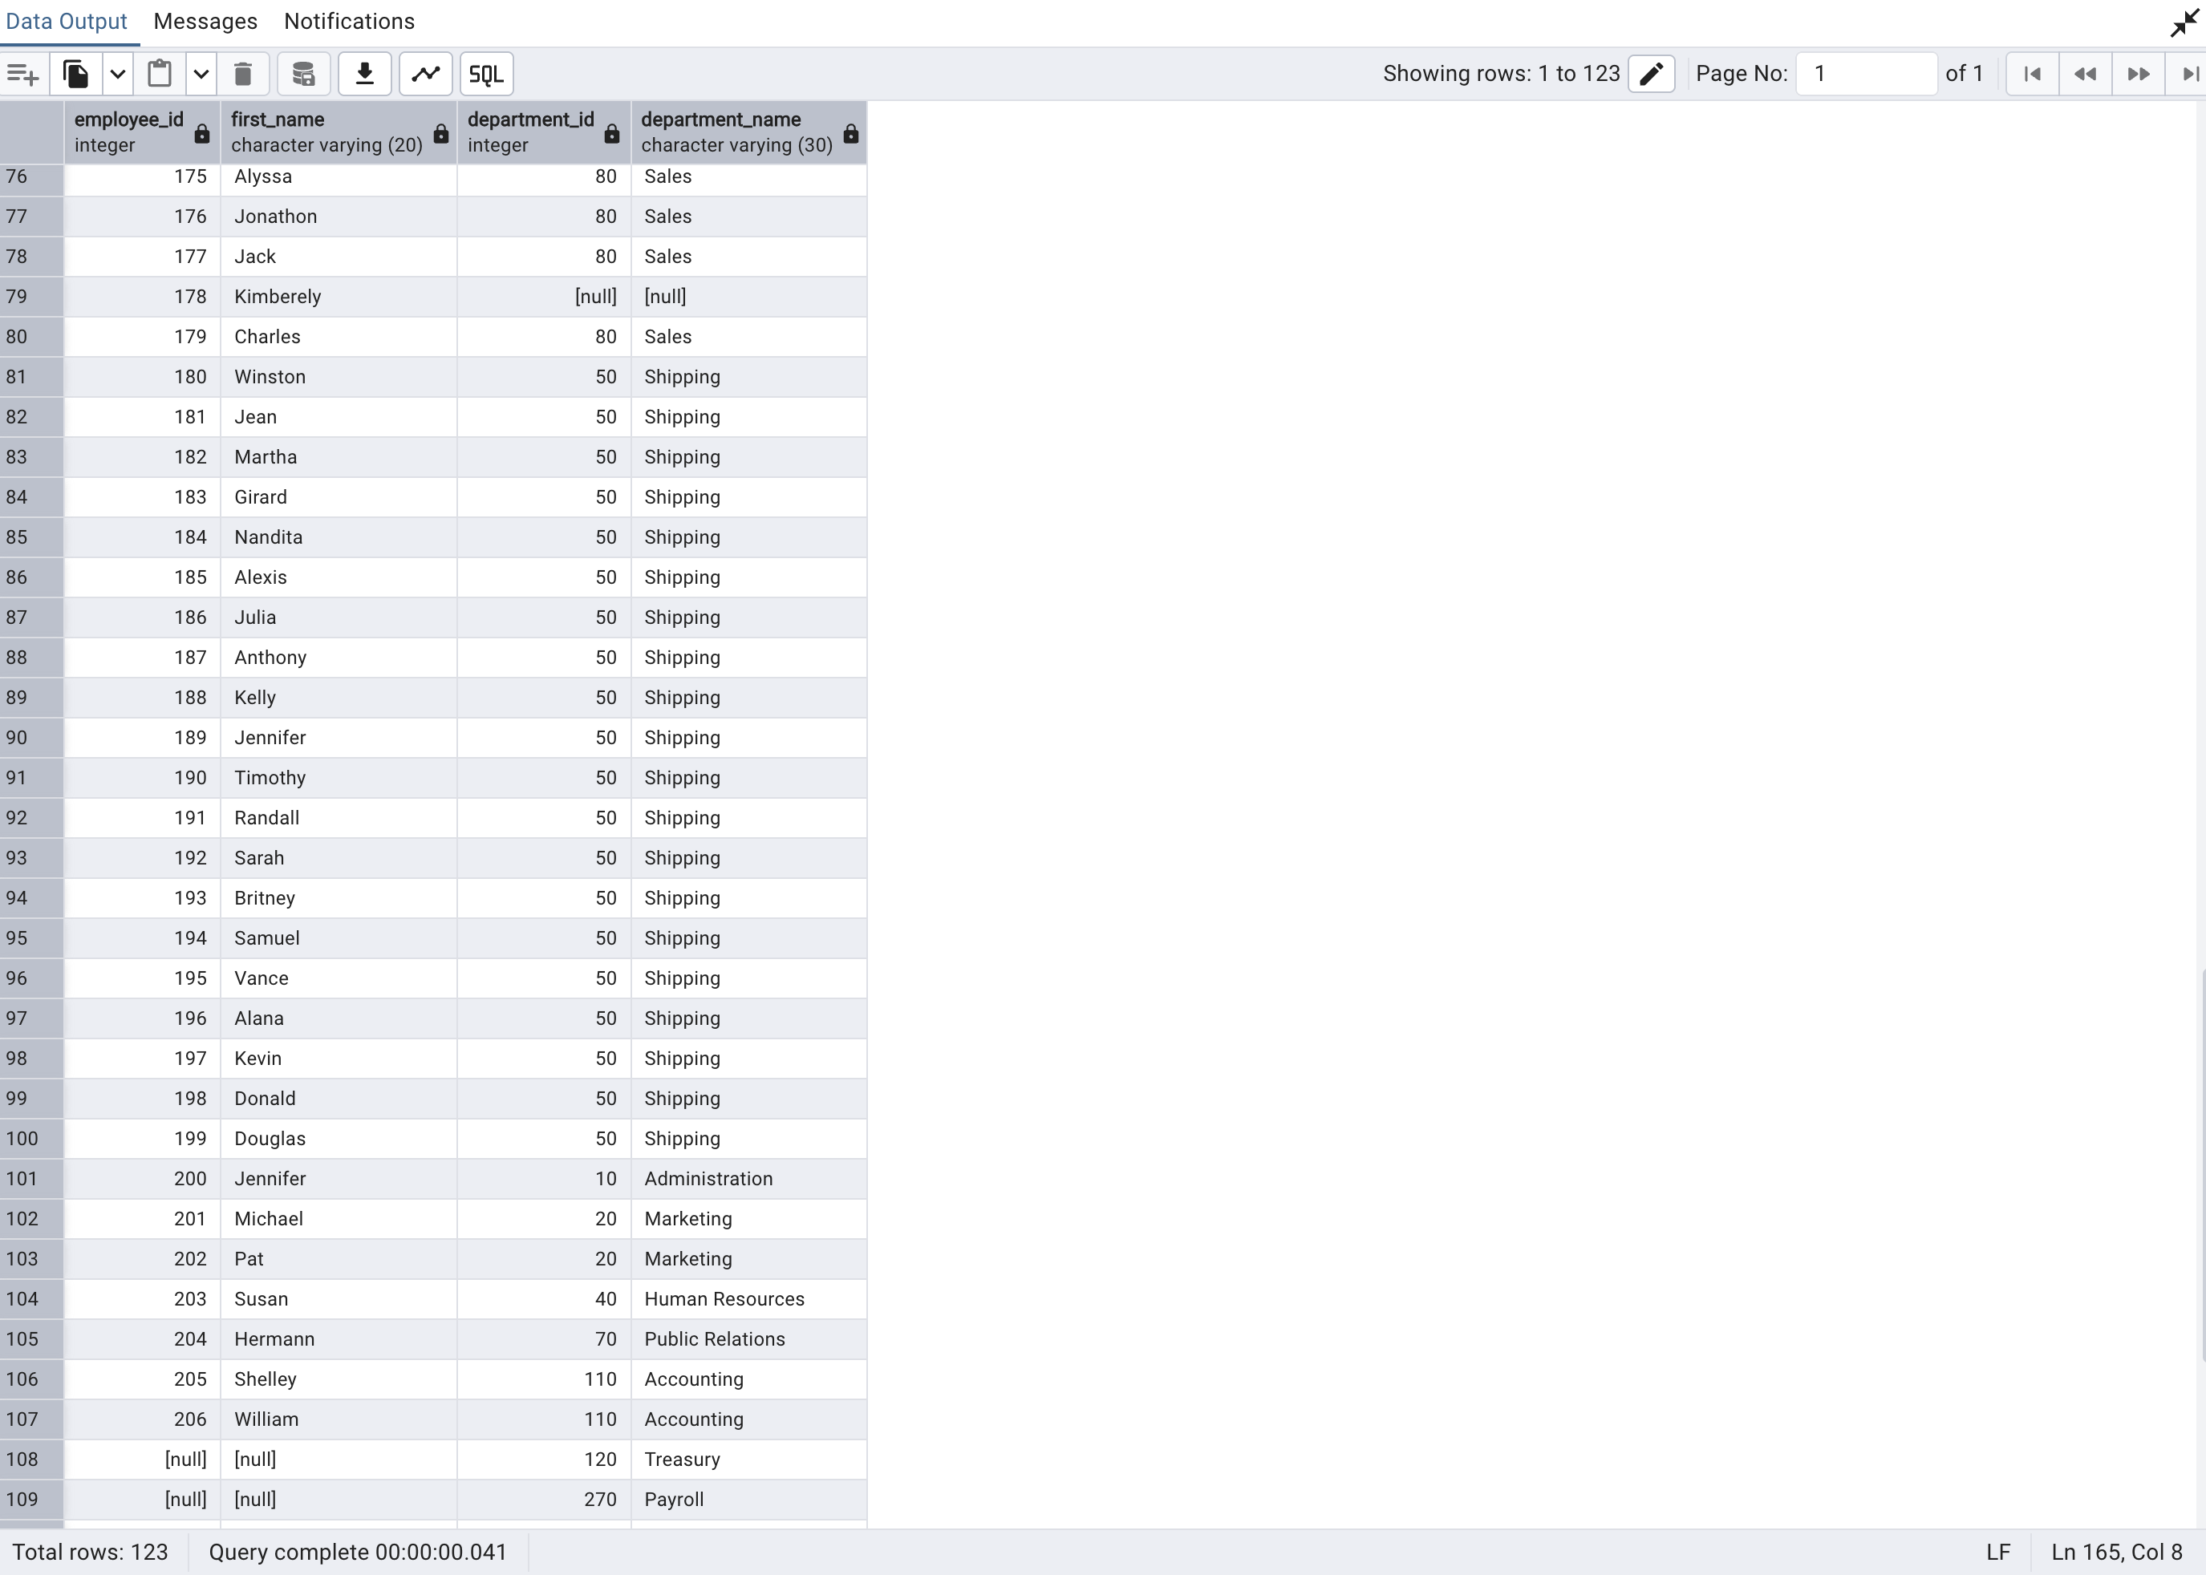Image resolution: width=2206 pixels, height=1575 pixels.
Task: Switch to the Messages tab
Action: point(205,22)
